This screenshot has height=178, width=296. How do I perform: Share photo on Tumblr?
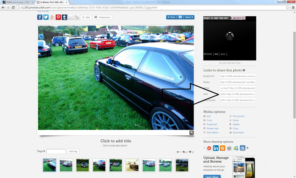(x=64, y=17)
